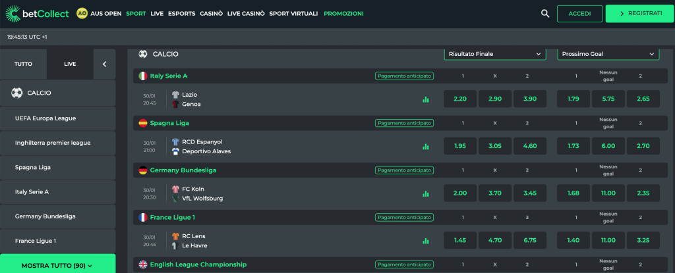Click Pagamento anticipato badge for Italy Serie A
Screen dimensions: 675x273
pyautogui.click(x=404, y=76)
